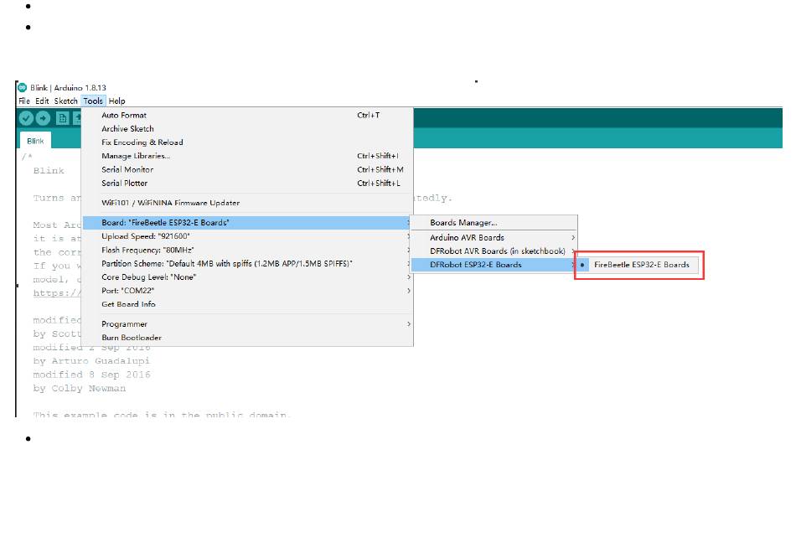Launch the Serial Monitor
Screen dimensions: 796x548
tap(248, 169)
